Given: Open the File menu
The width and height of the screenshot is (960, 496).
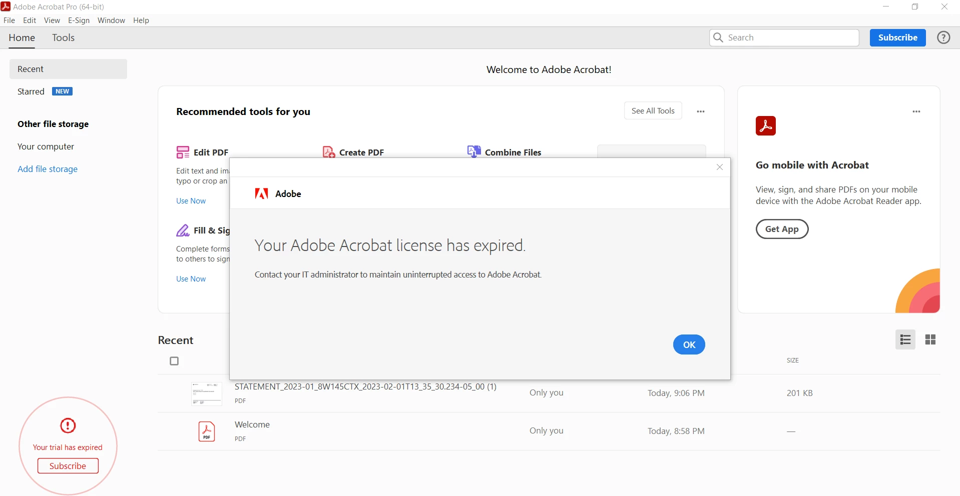Looking at the screenshot, I should pyautogui.click(x=9, y=20).
